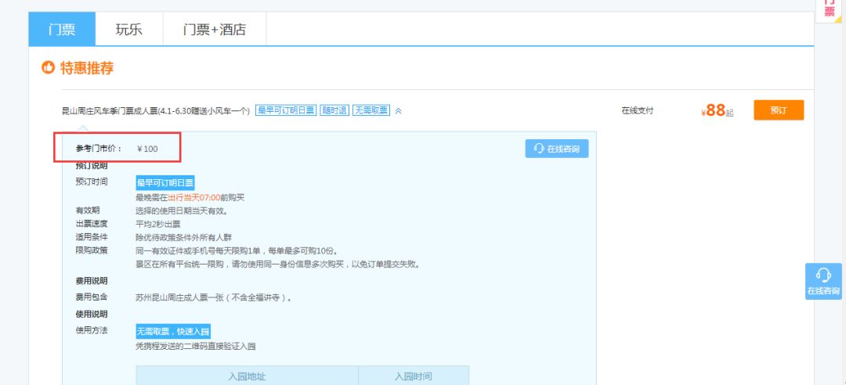
Task: Click the 出票速度 label
Action: 92,223
